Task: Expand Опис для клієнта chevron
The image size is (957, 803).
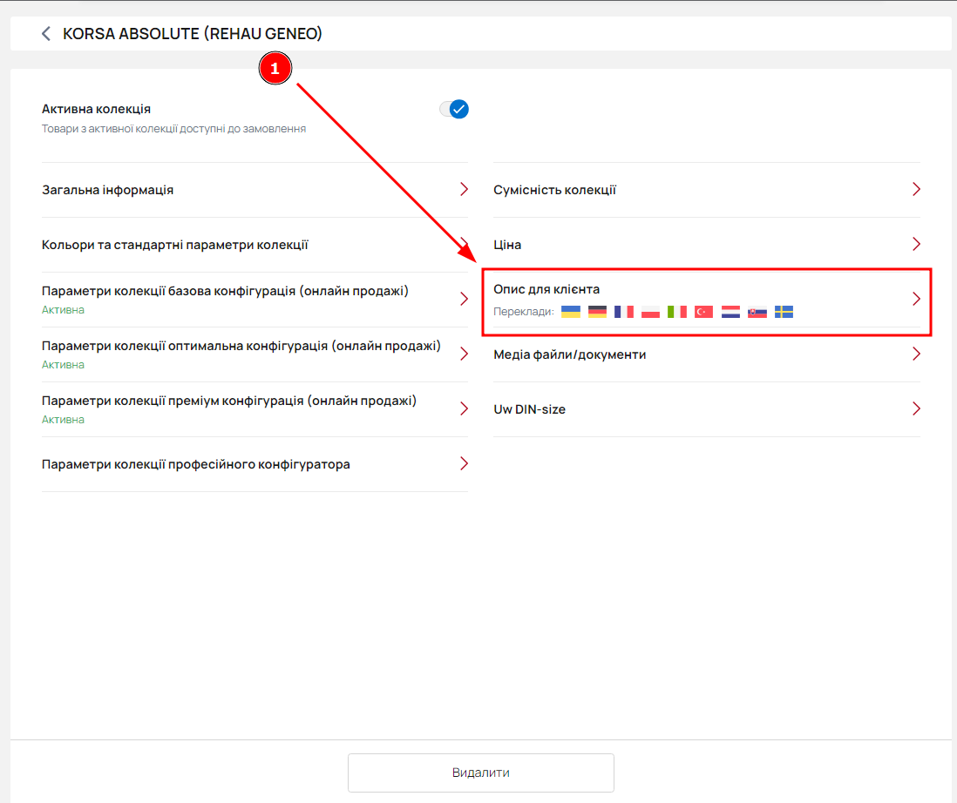Action: (x=916, y=299)
